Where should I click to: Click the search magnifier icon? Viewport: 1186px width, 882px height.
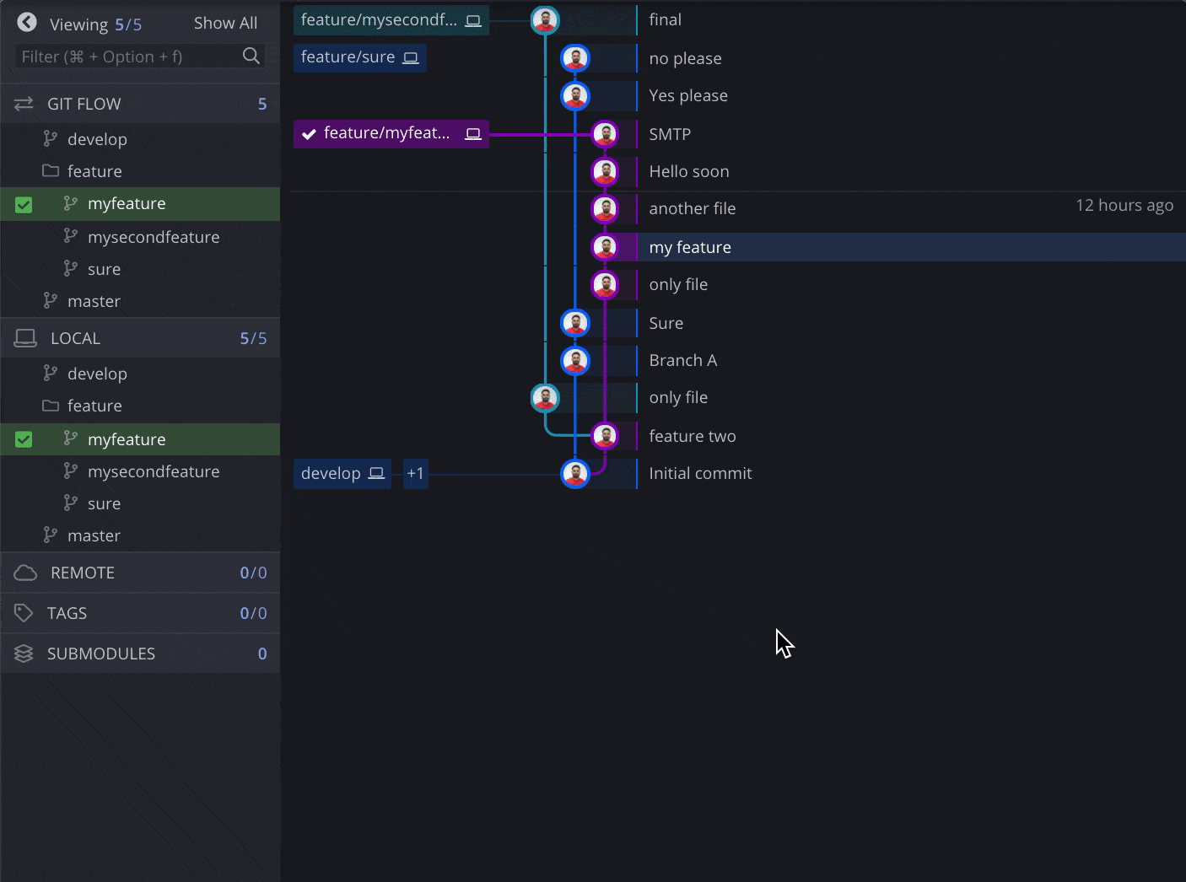[251, 56]
